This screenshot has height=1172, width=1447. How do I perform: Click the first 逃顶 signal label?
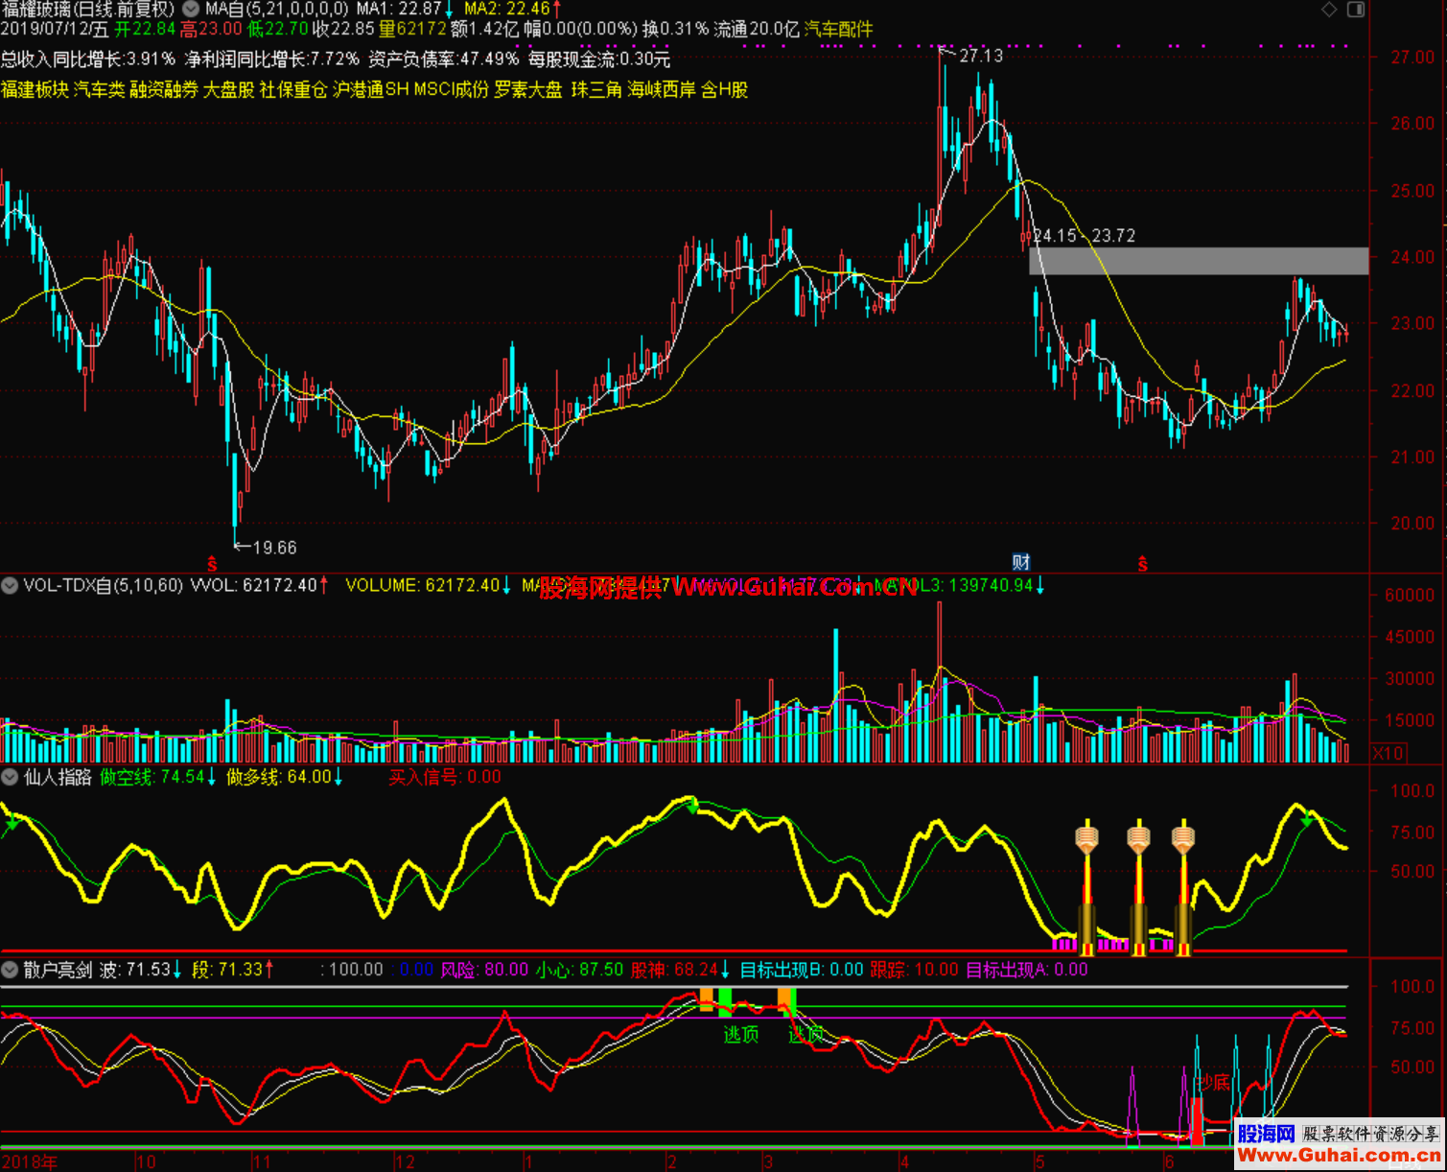(x=741, y=1034)
